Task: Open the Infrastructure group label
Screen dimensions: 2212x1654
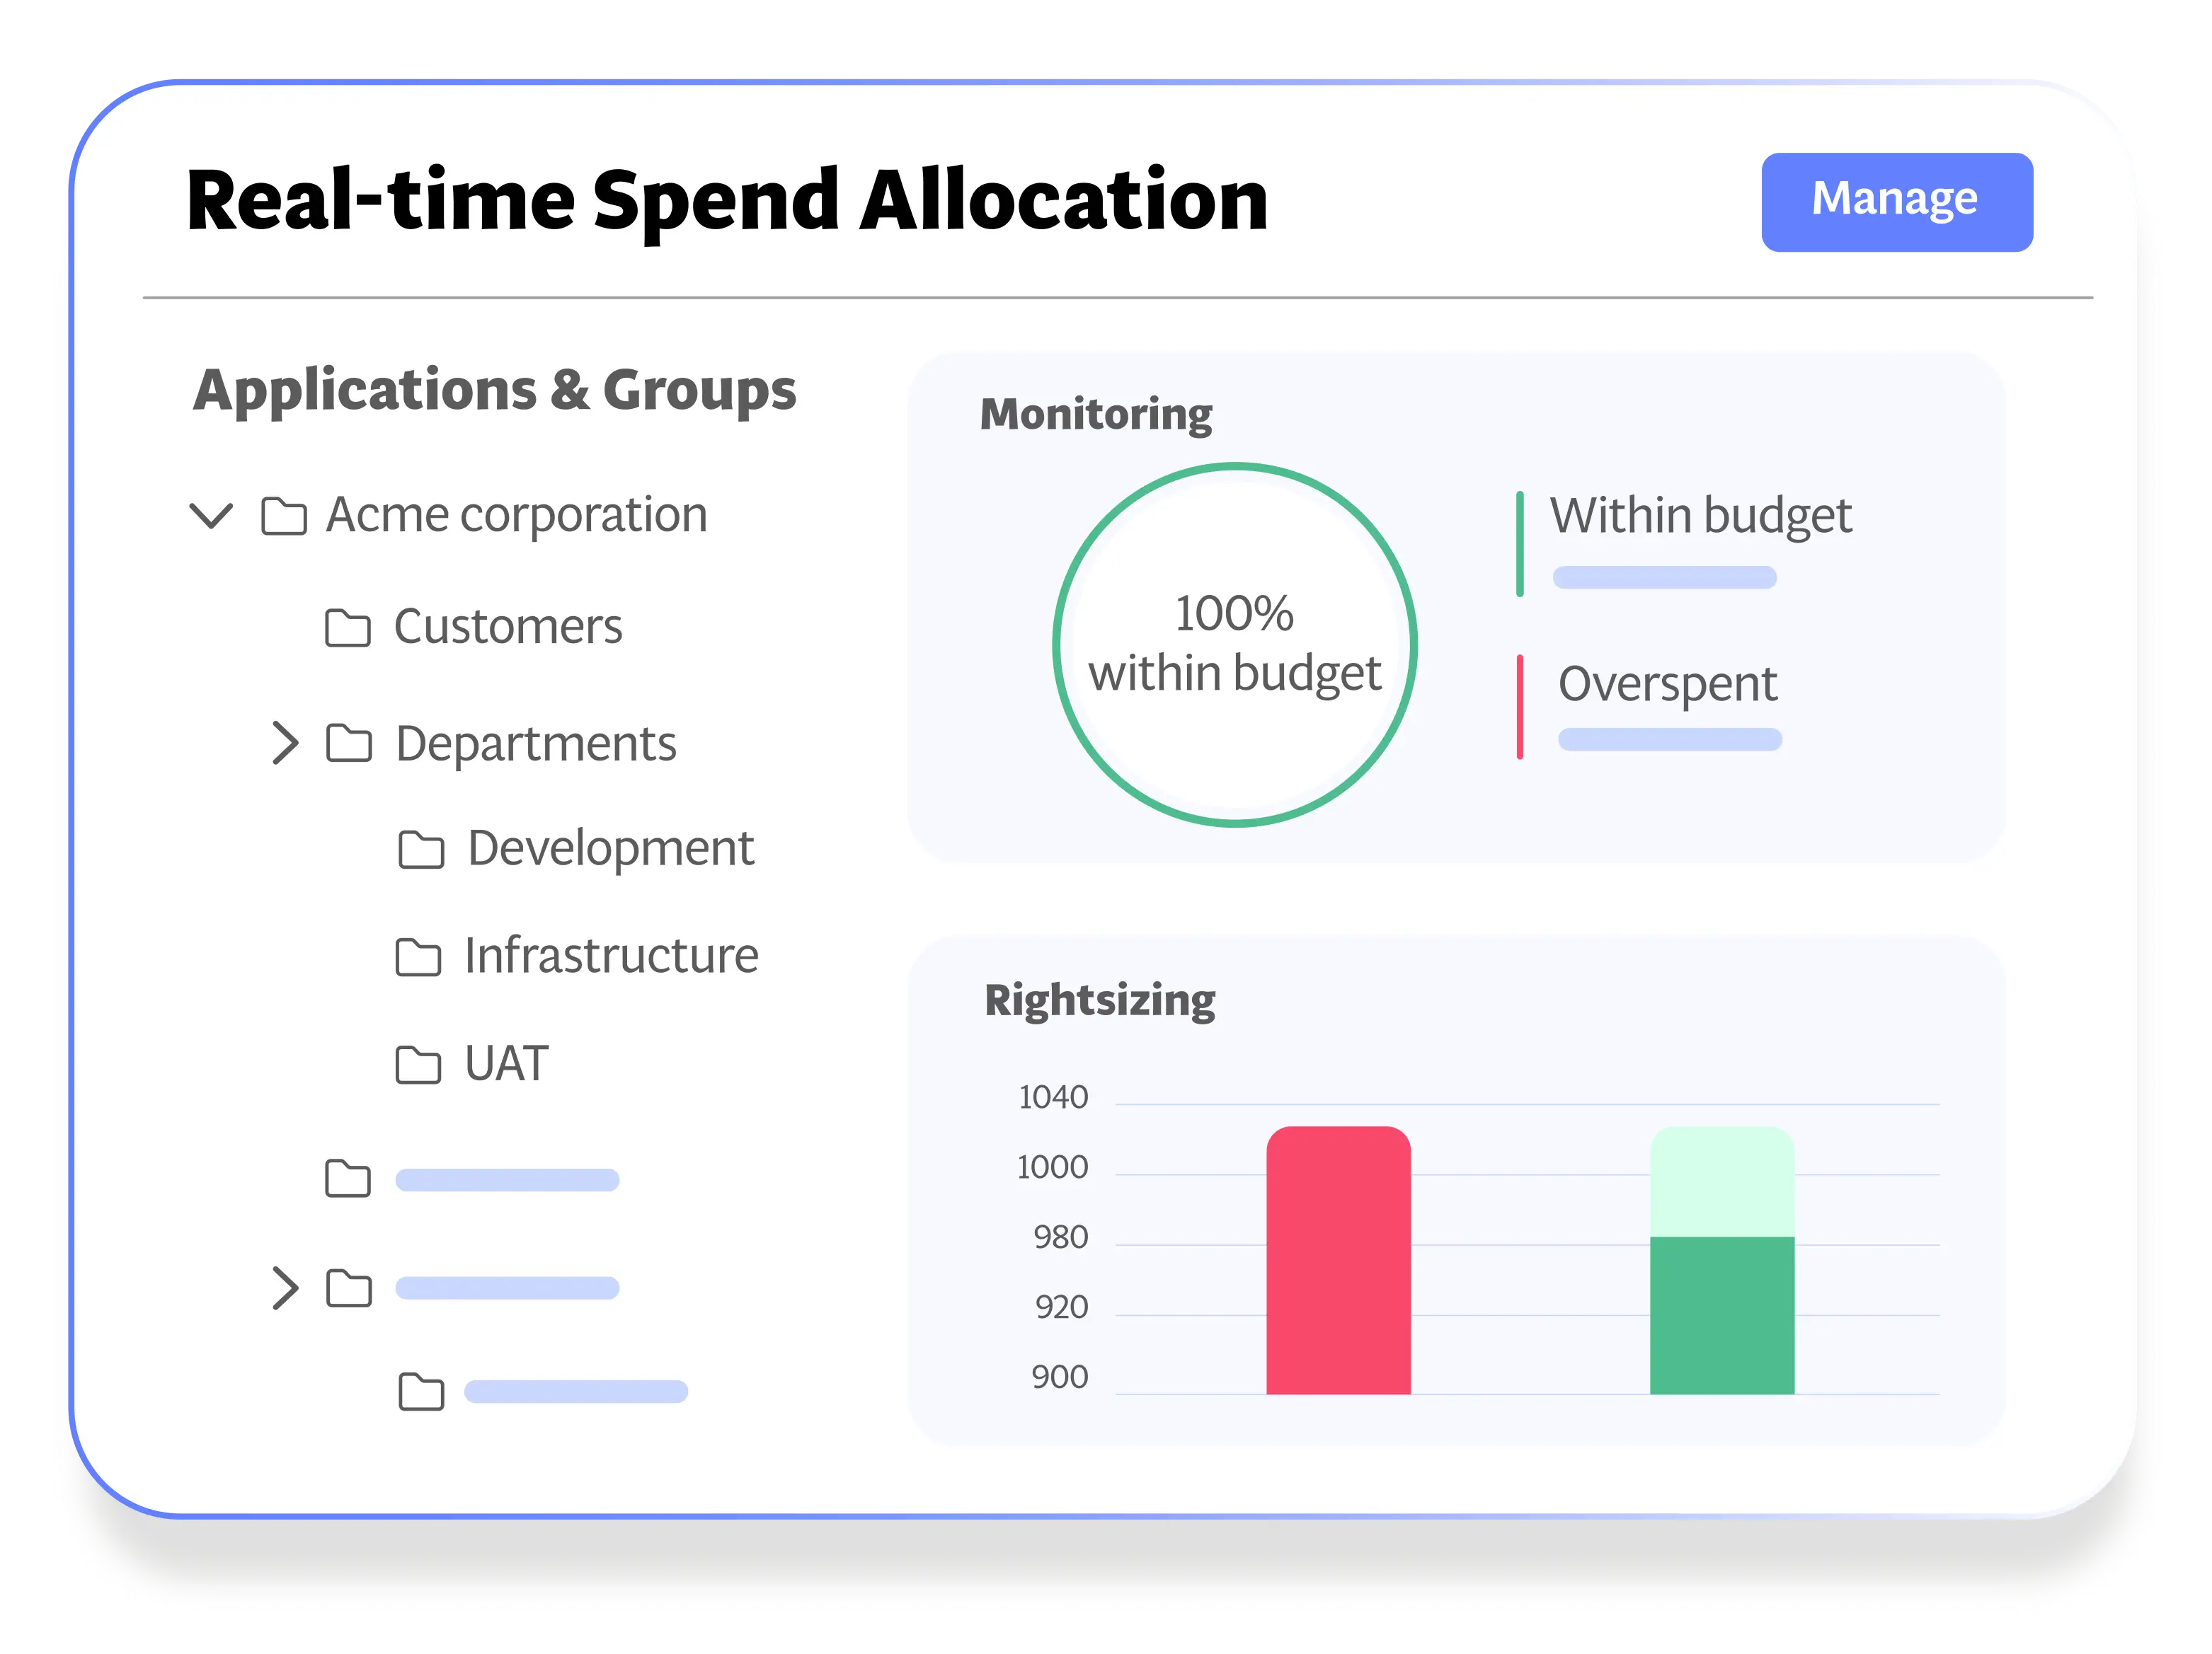Action: click(x=611, y=956)
